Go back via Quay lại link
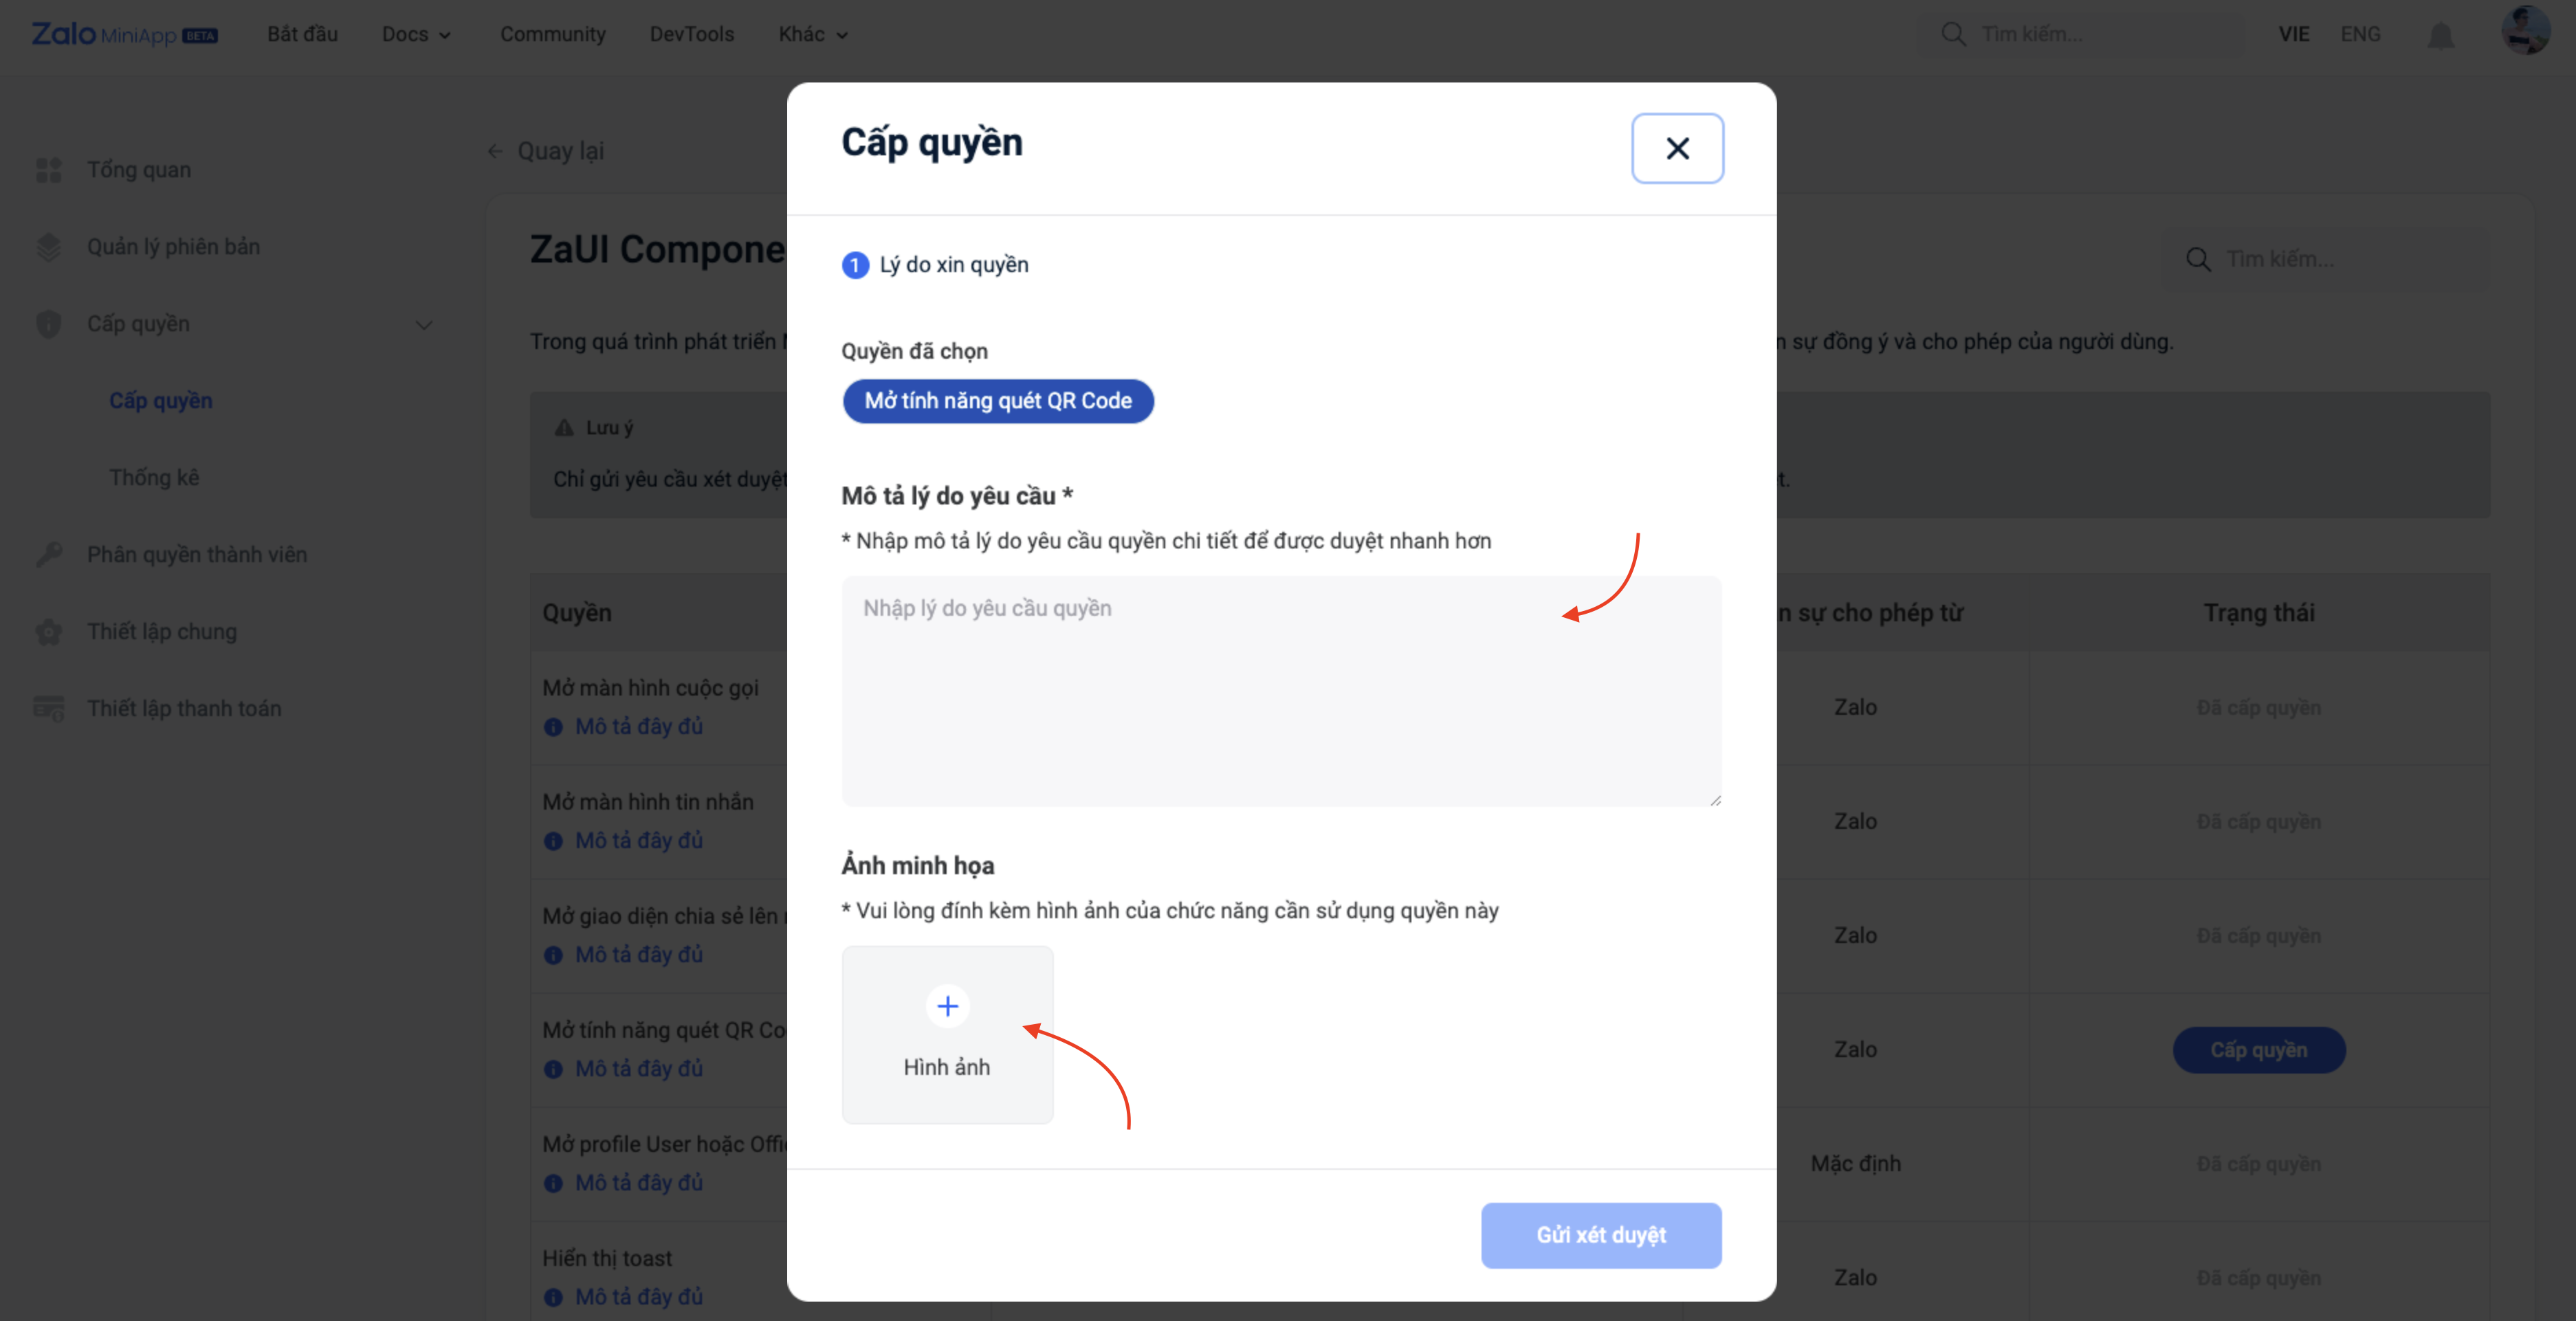 (x=547, y=151)
